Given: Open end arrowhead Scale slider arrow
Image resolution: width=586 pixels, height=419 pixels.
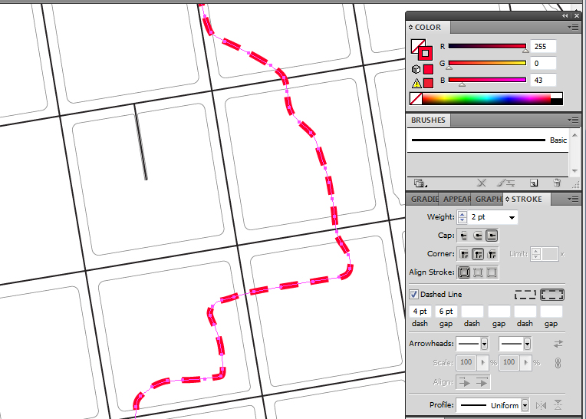Looking at the screenshot, I should [525, 362].
